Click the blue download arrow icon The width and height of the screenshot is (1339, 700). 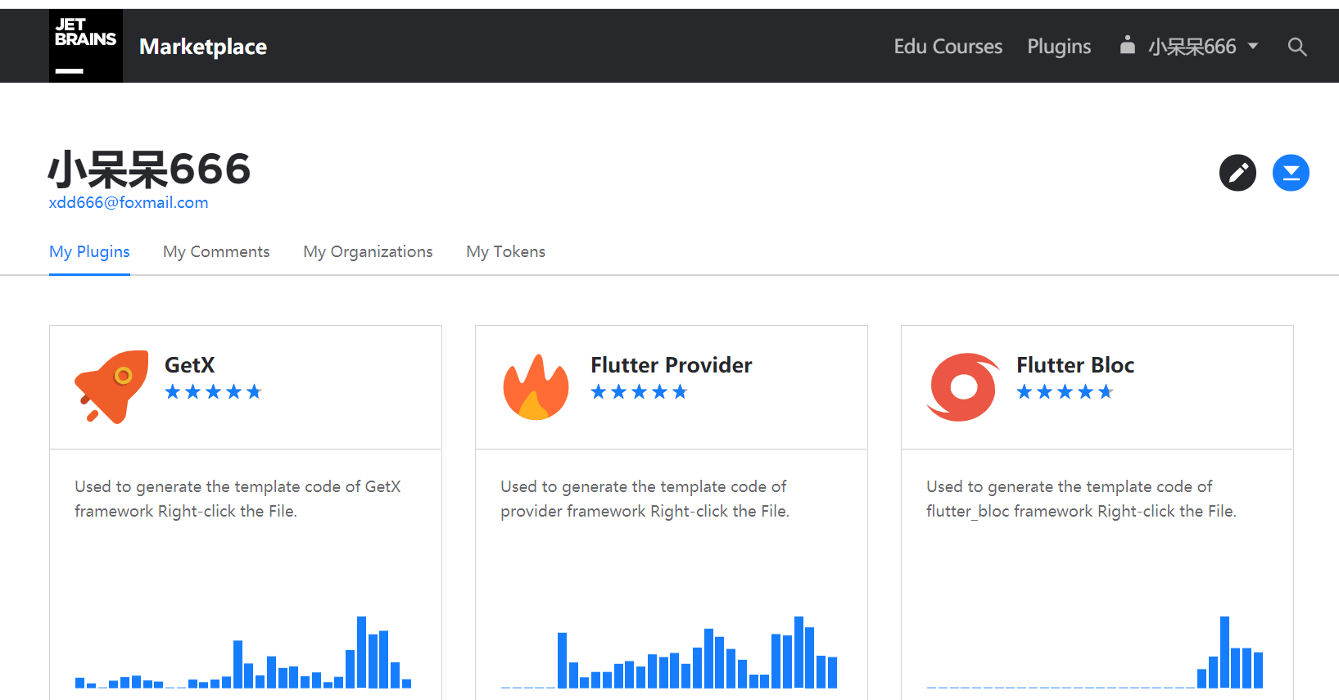point(1291,173)
